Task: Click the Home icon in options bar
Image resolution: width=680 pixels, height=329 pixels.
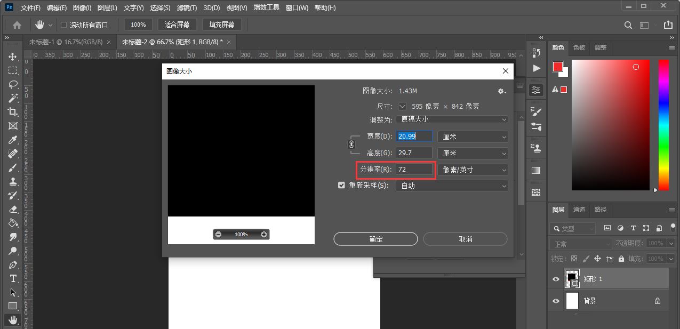Action: coord(17,25)
